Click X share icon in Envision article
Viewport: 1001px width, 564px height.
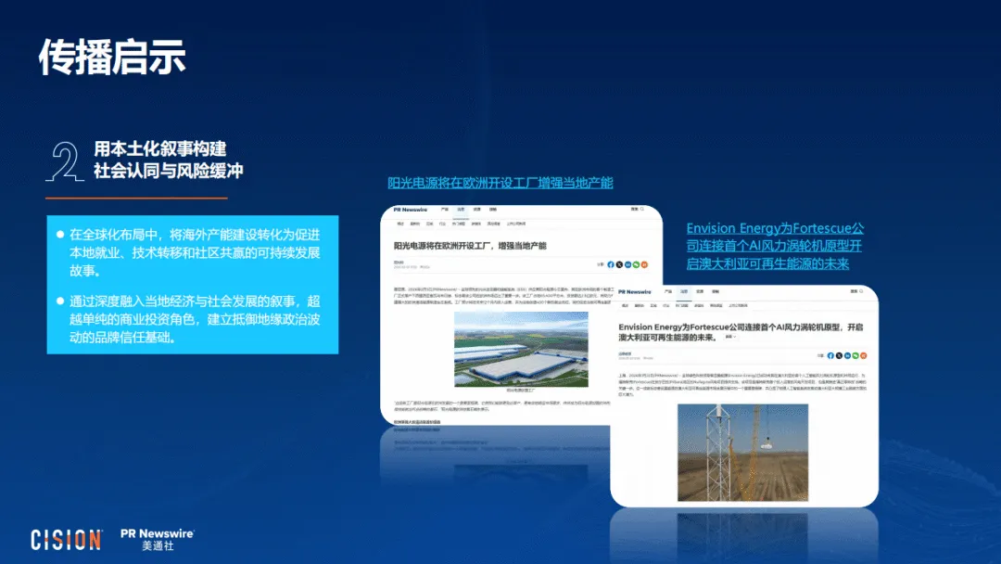click(x=839, y=356)
